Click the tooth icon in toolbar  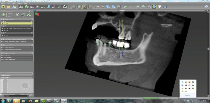(x=160, y=6)
